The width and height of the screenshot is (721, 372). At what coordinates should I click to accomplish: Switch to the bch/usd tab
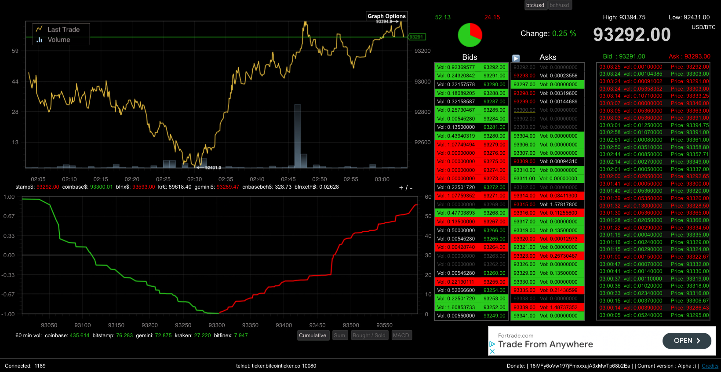click(x=559, y=5)
